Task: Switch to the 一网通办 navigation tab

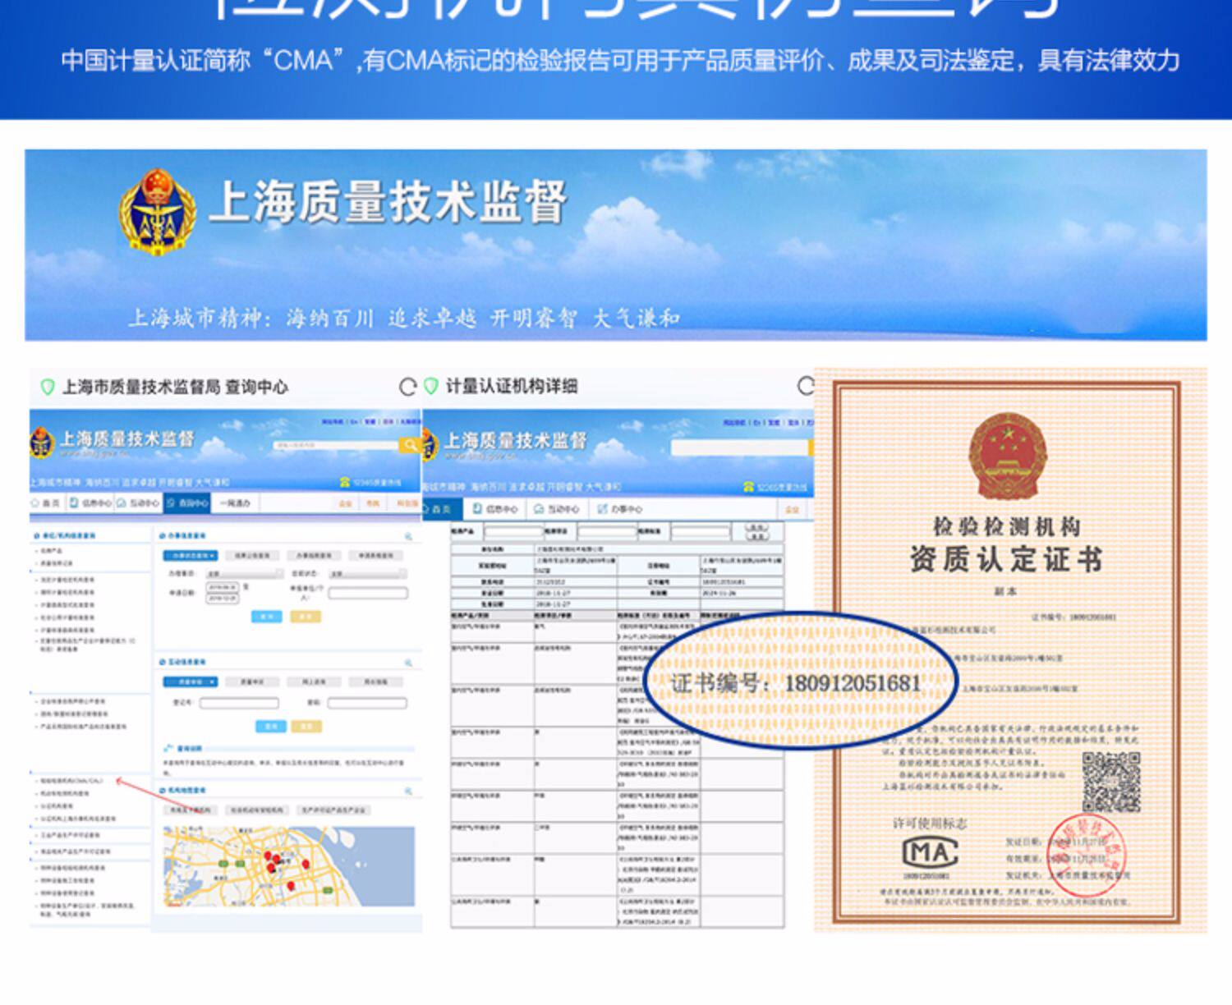Action: [x=236, y=502]
